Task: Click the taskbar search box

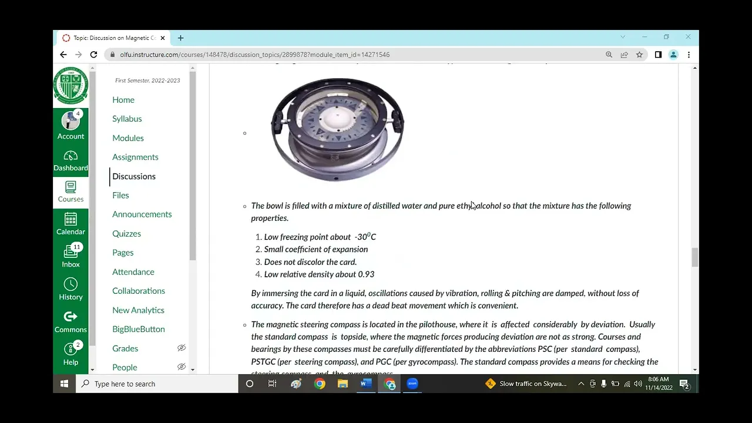Action: pyautogui.click(x=157, y=384)
